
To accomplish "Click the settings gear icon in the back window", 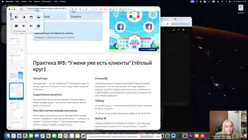I will pyautogui.click(x=183, y=30).
